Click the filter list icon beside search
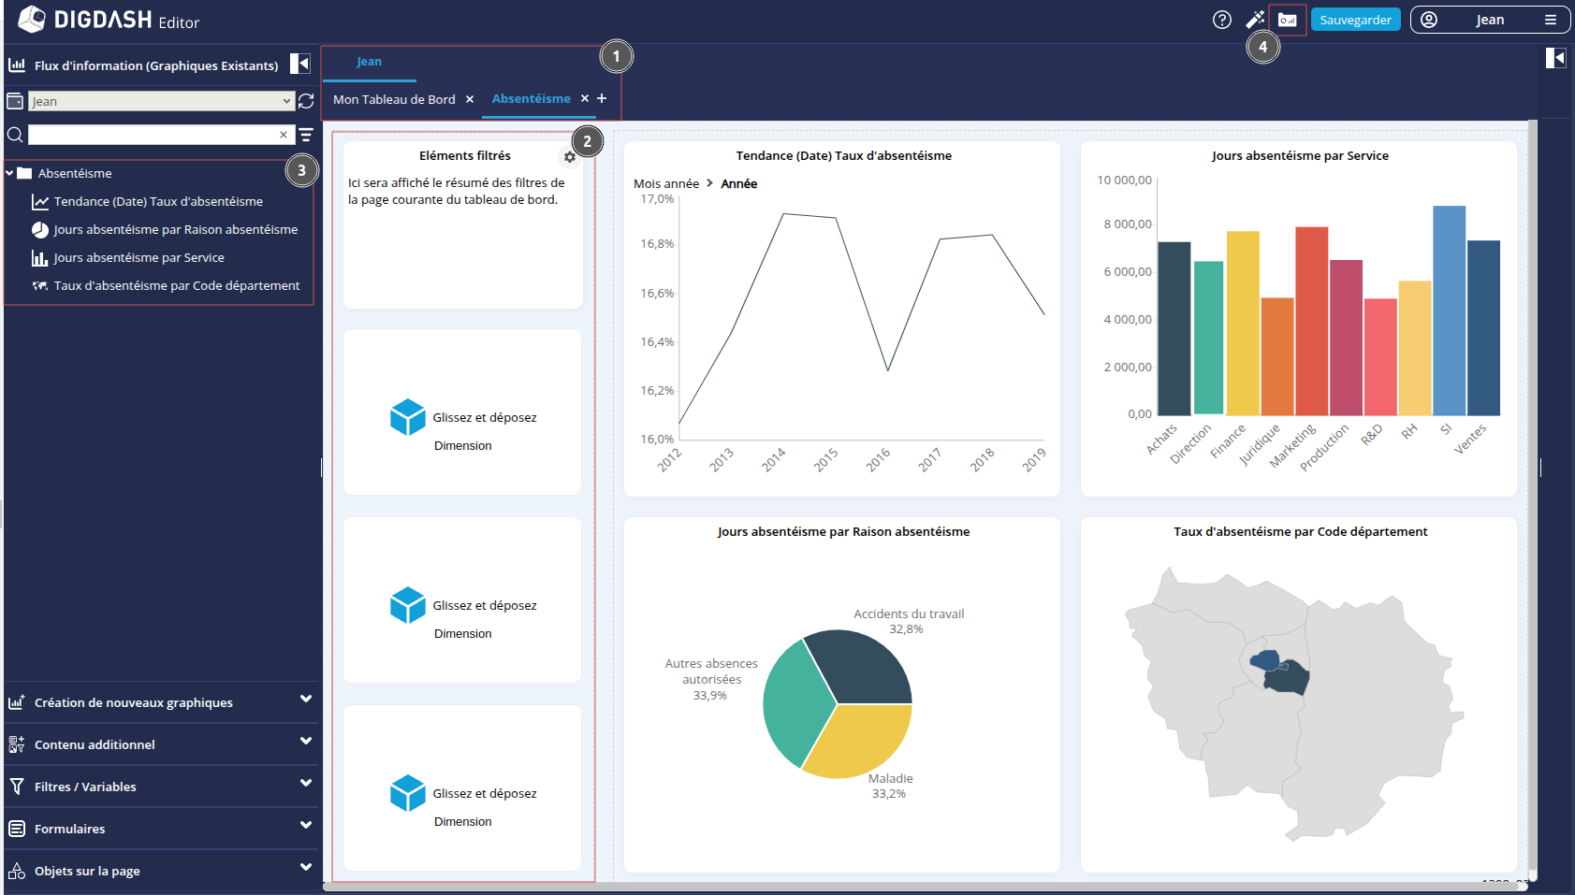Image resolution: width=1575 pixels, height=895 pixels. click(306, 135)
